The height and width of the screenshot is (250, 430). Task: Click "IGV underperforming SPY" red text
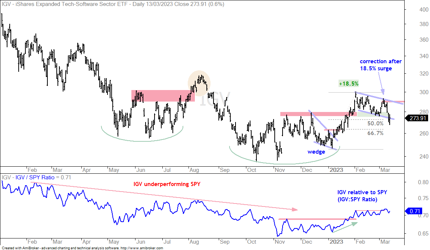(x=167, y=184)
